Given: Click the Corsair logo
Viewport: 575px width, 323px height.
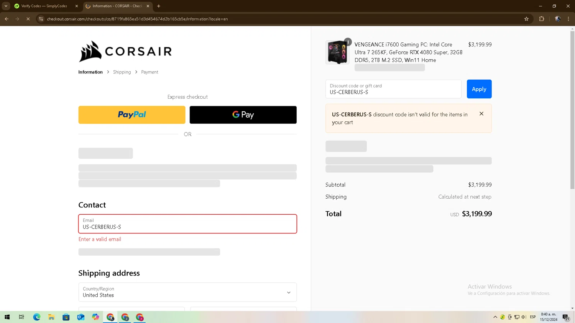Looking at the screenshot, I should [125, 51].
